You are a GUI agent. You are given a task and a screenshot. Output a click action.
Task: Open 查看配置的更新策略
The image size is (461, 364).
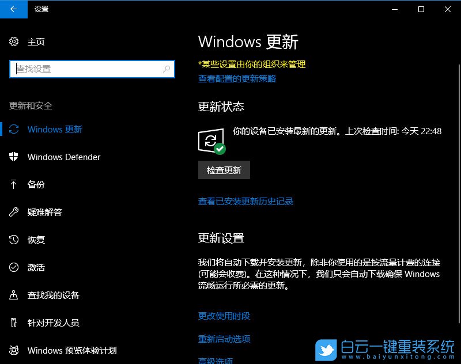coord(236,79)
